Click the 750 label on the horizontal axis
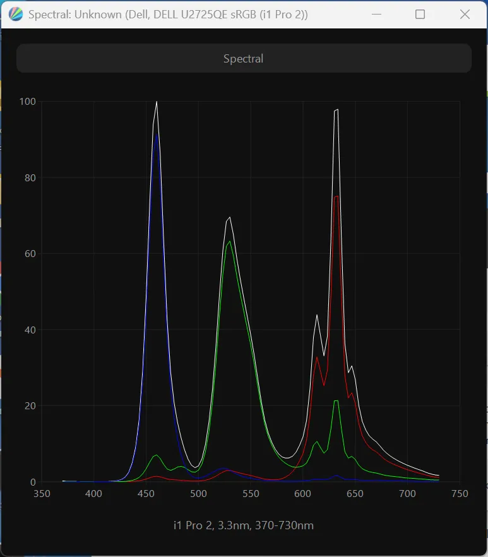This screenshot has width=488, height=557. (x=460, y=494)
